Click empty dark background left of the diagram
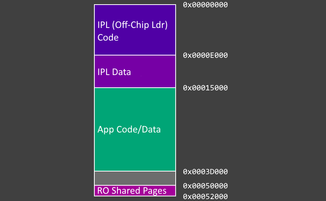Viewport: 326px width, 201px height. (x=46, y=100)
